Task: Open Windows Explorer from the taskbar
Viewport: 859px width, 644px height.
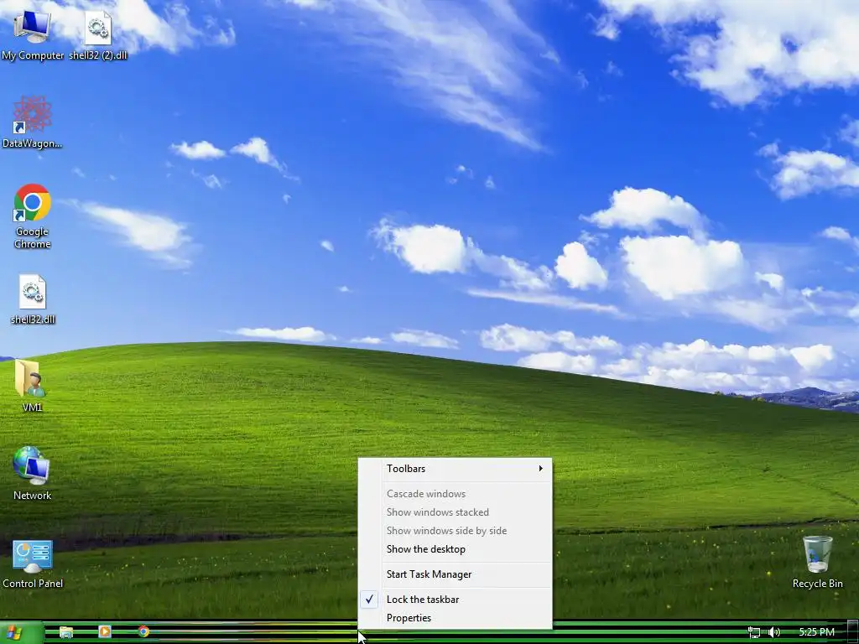Action: 65,632
